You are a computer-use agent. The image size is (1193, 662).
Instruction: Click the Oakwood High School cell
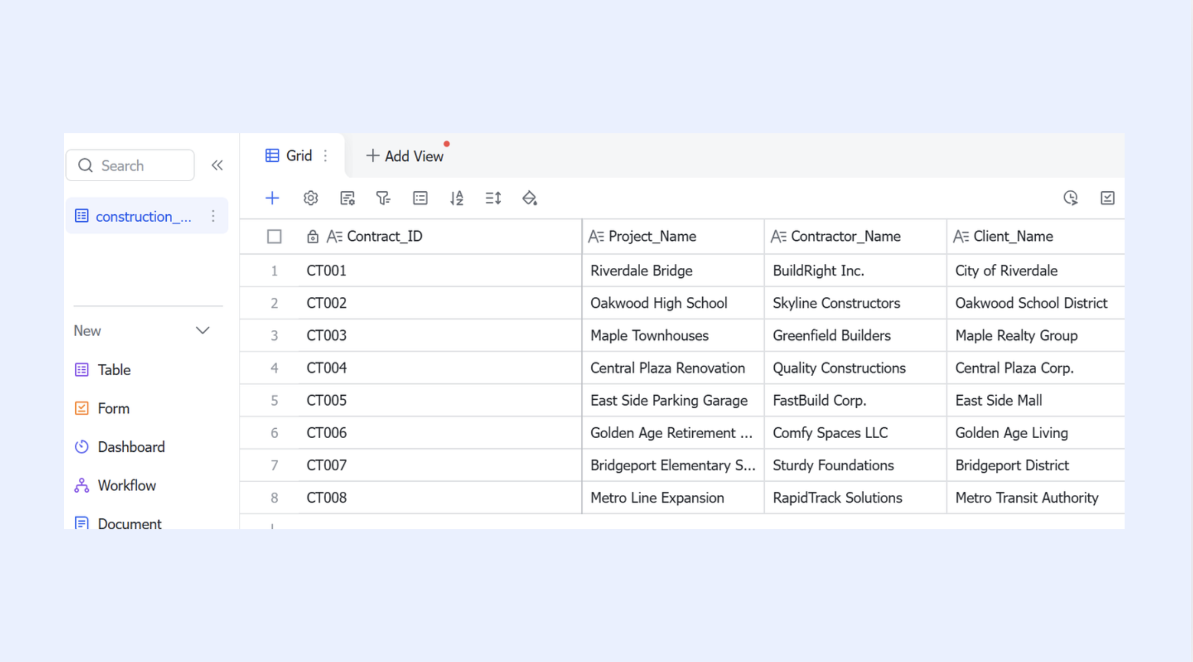[673, 303]
